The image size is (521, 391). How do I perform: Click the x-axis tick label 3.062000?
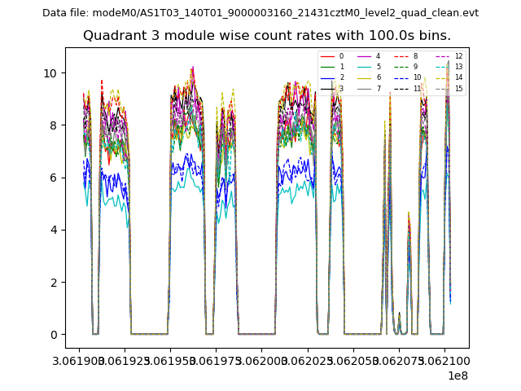[x=261, y=361]
